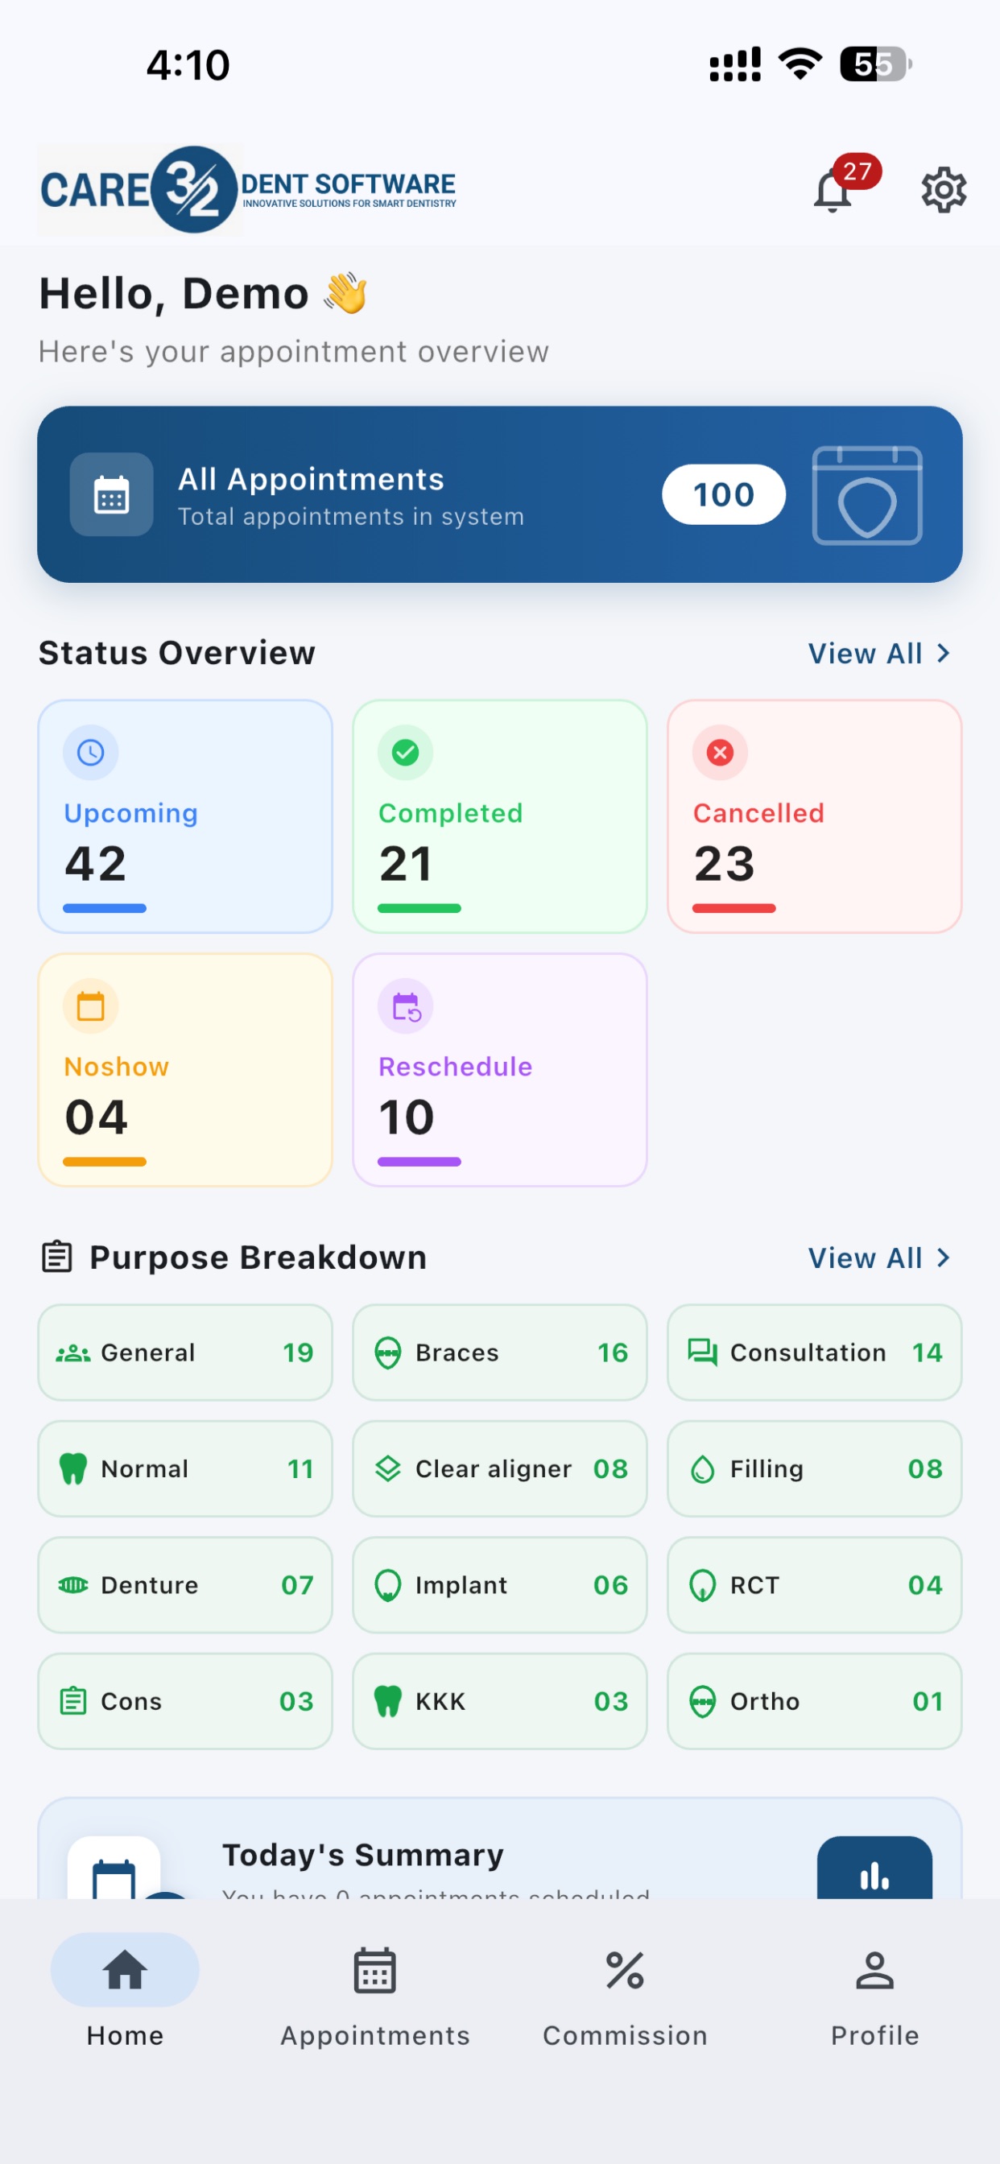Screen dimensions: 1000x2164
Task: Tap the Denture icon
Action: 73,1585
